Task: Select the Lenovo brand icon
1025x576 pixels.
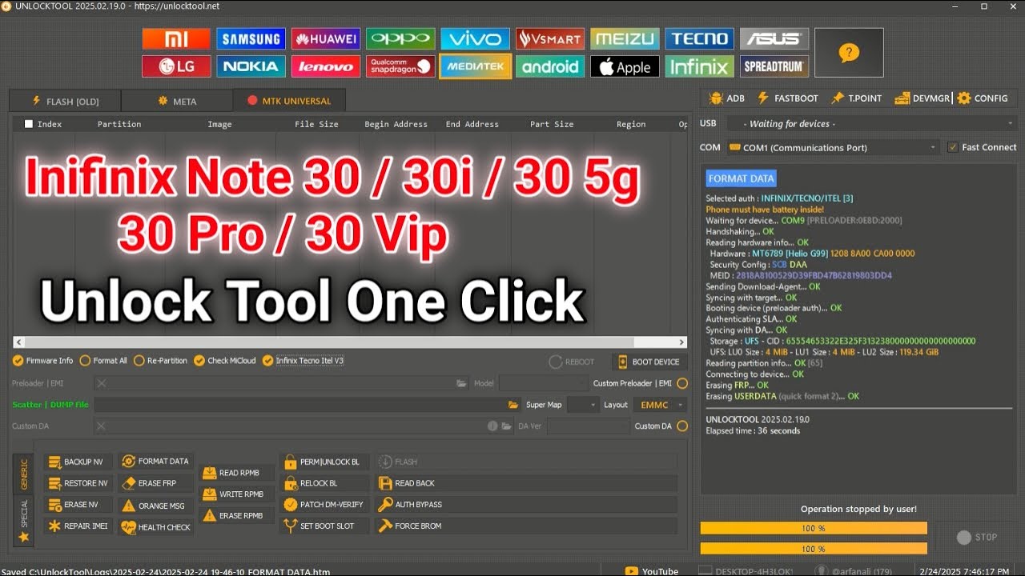Action: pyautogui.click(x=325, y=66)
